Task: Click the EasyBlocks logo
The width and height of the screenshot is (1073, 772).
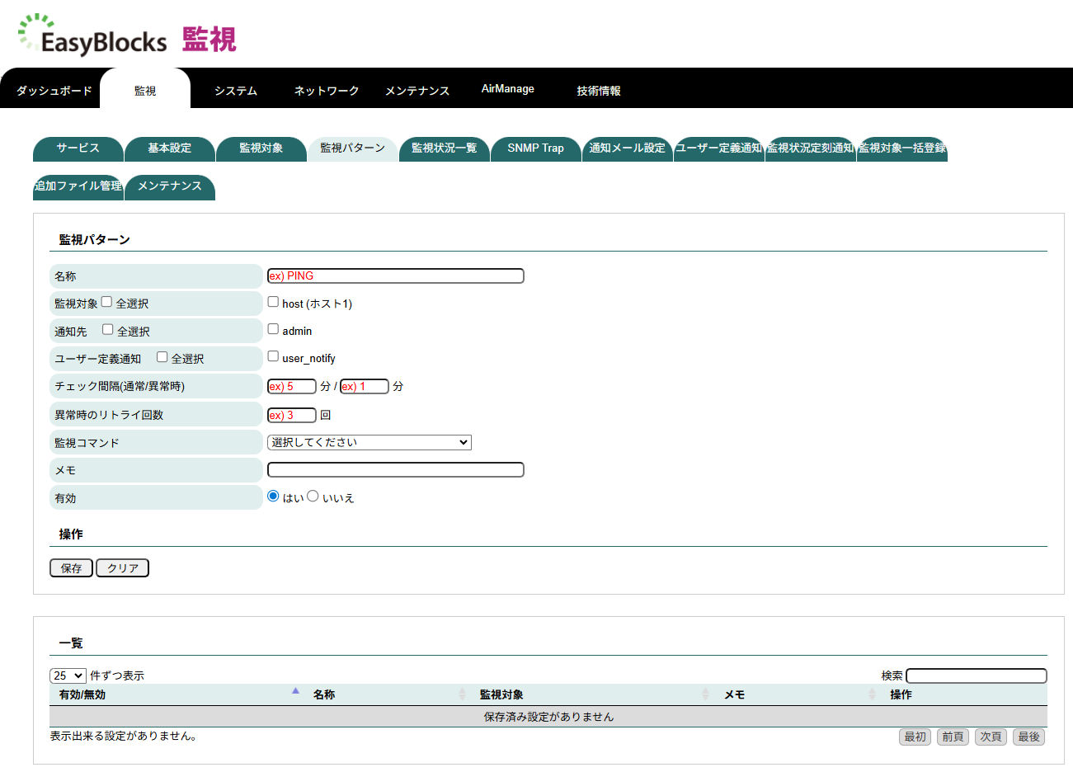Action: [x=92, y=36]
